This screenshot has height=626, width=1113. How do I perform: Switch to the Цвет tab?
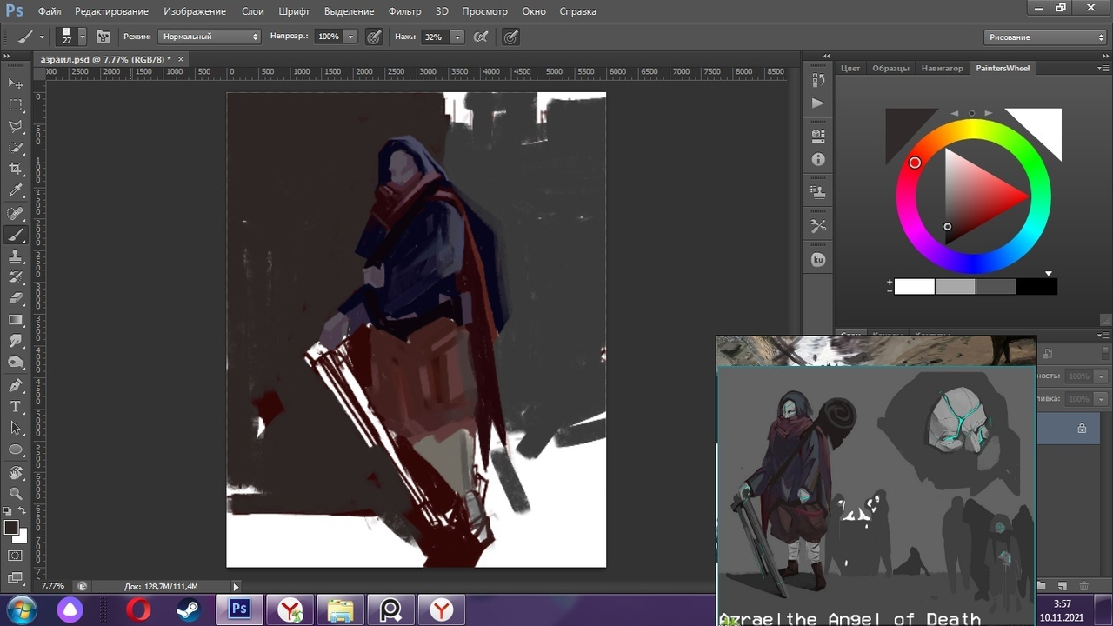[850, 68]
